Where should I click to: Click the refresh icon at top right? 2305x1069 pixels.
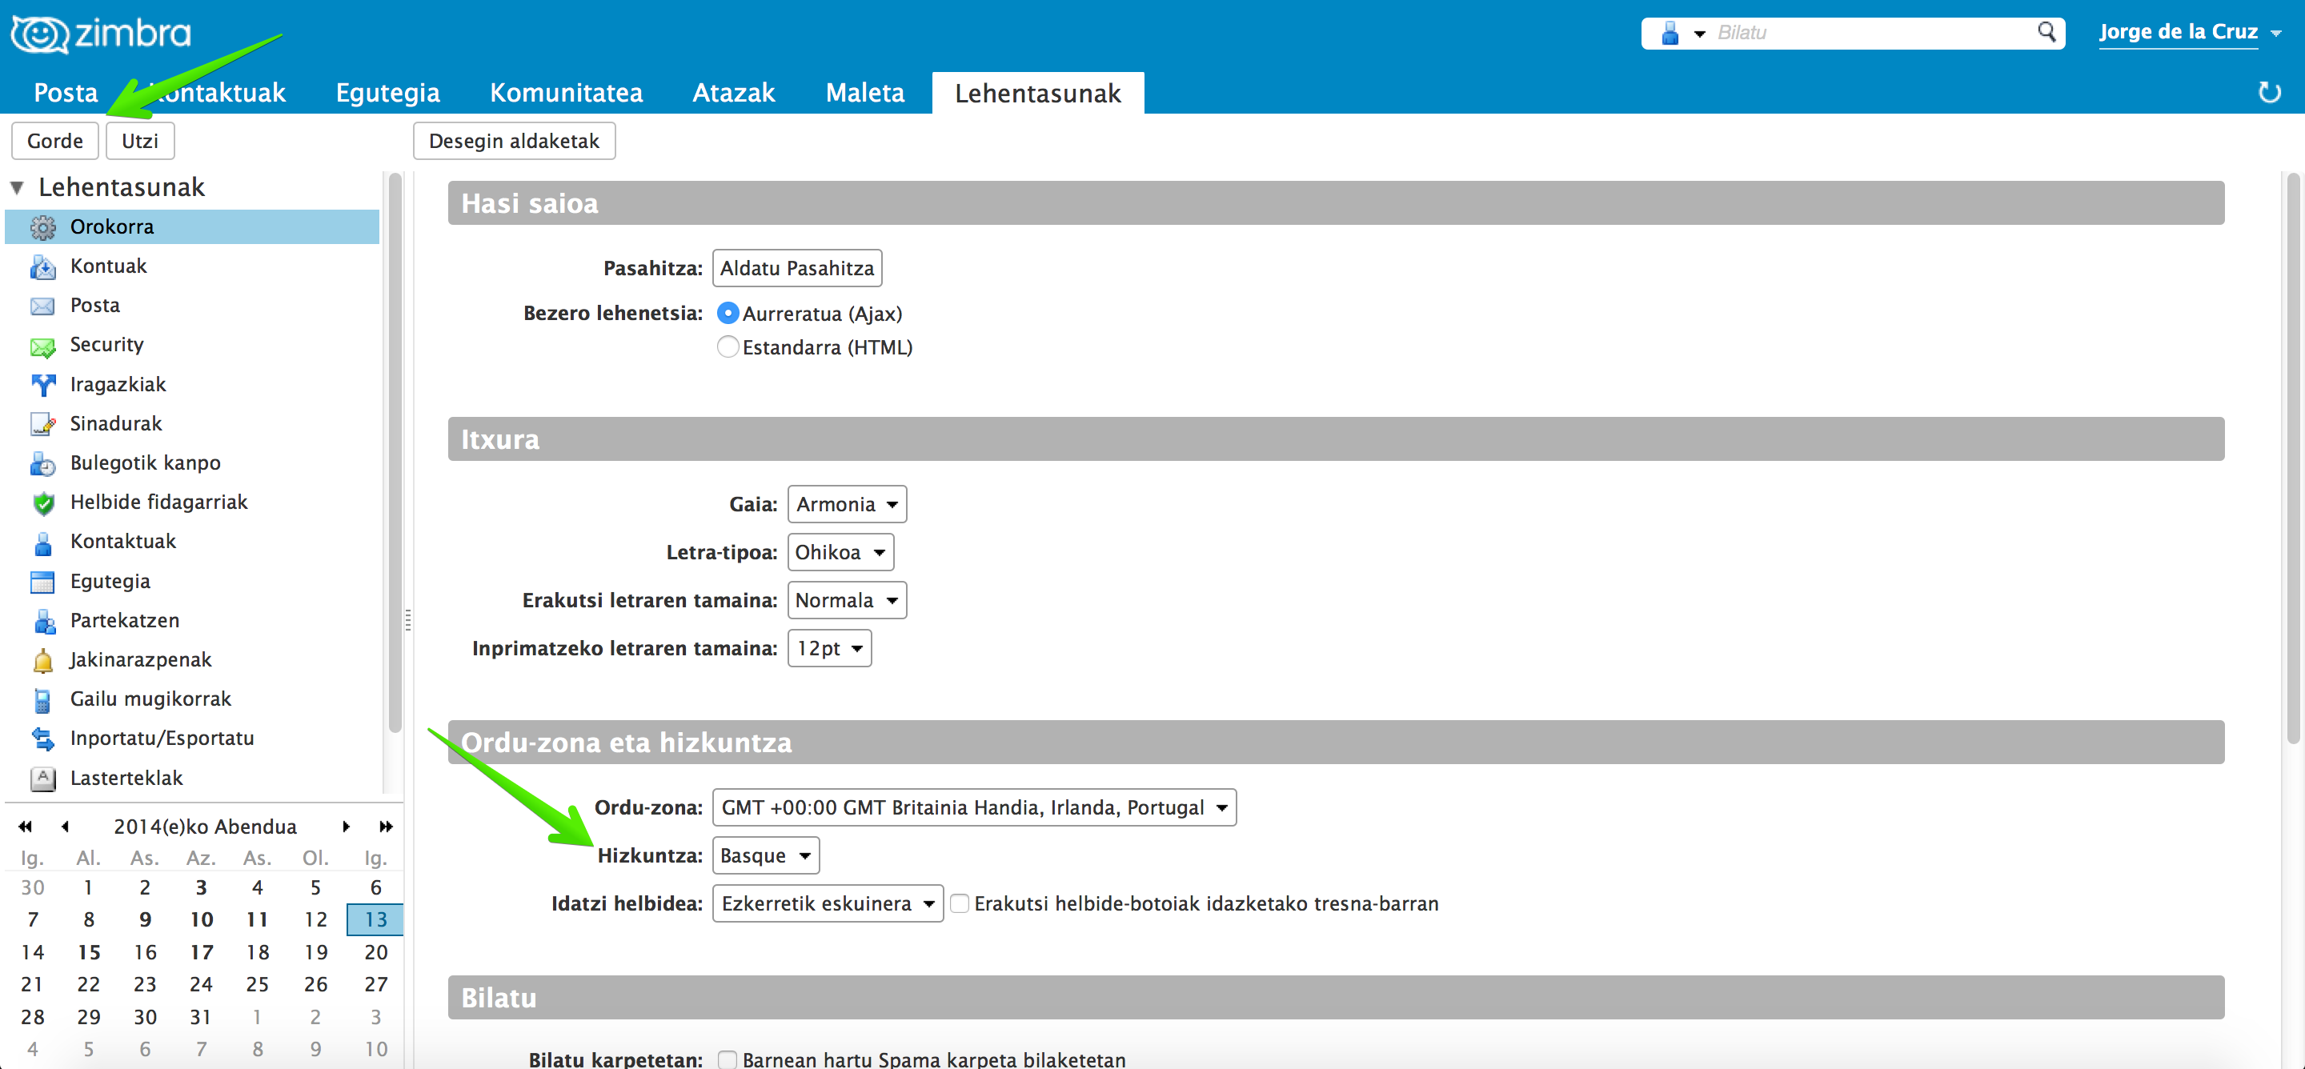pyautogui.click(x=2269, y=92)
